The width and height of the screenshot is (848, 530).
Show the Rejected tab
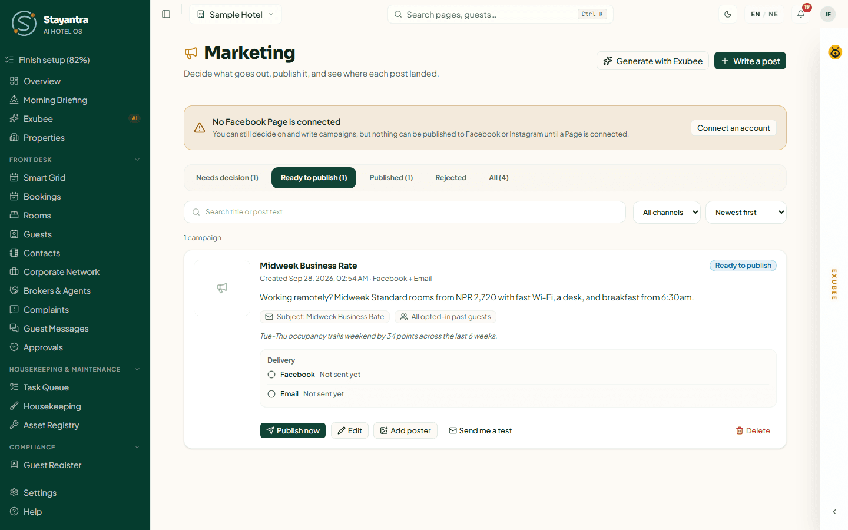(x=450, y=178)
